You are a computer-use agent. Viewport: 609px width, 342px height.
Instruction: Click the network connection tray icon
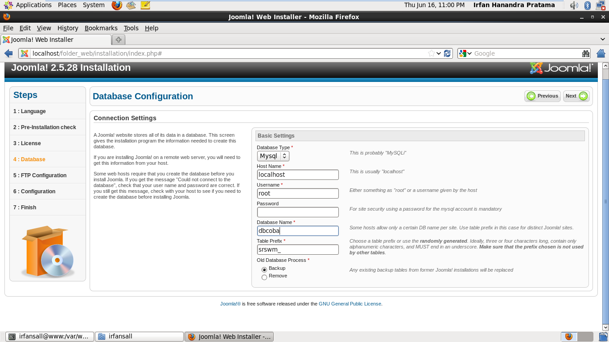pos(601,5)
